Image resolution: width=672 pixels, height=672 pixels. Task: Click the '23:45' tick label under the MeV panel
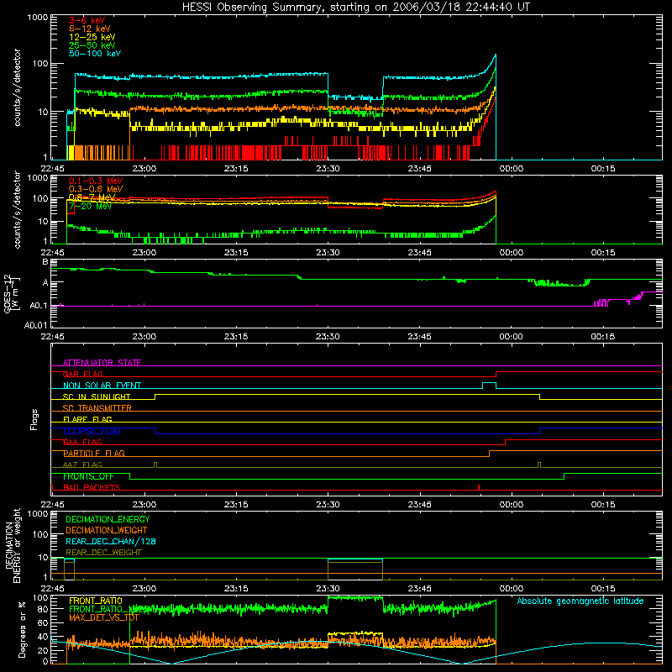coord(419,253)
